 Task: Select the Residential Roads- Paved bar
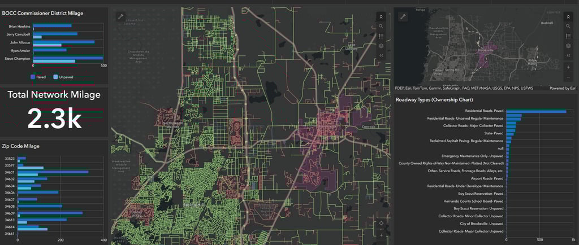[x=536, y=111]
